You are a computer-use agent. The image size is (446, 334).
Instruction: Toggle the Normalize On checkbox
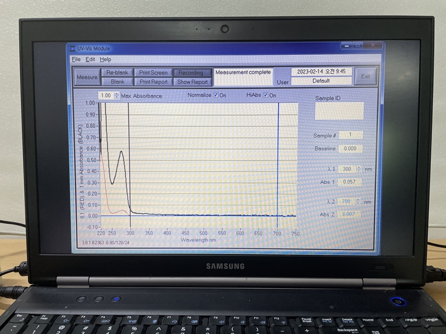[216, 95]
